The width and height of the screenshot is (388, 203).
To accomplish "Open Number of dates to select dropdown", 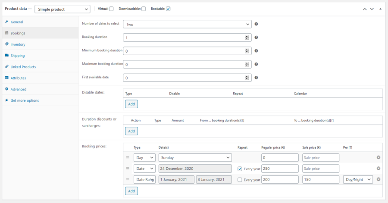I will [x=187, y=24].
